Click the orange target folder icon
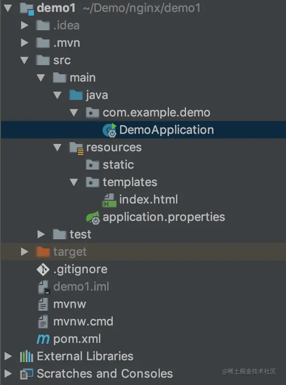The image size is (286, 385). click(x=43, y=252)
